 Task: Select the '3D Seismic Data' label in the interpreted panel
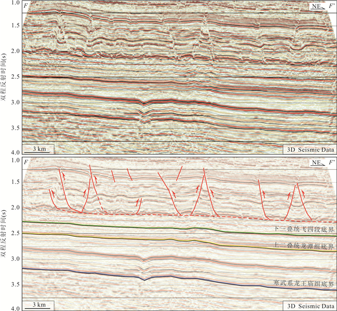pyautogui.click(x=311, y=306)
